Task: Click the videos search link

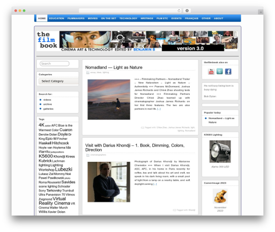Action: click(x=47, y=100)
